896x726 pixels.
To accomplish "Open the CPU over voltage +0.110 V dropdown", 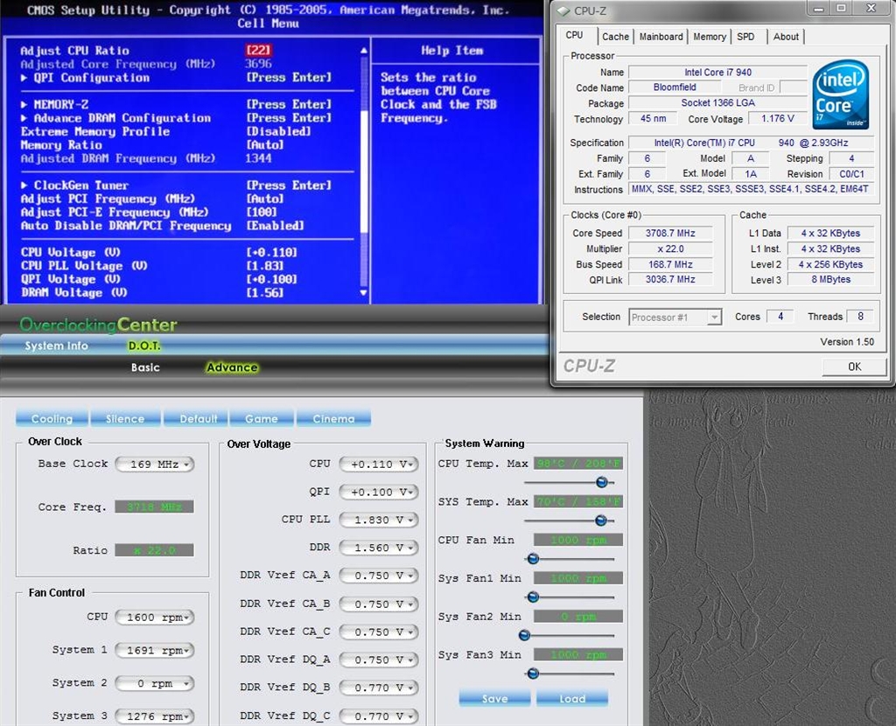I will (379, 464).
